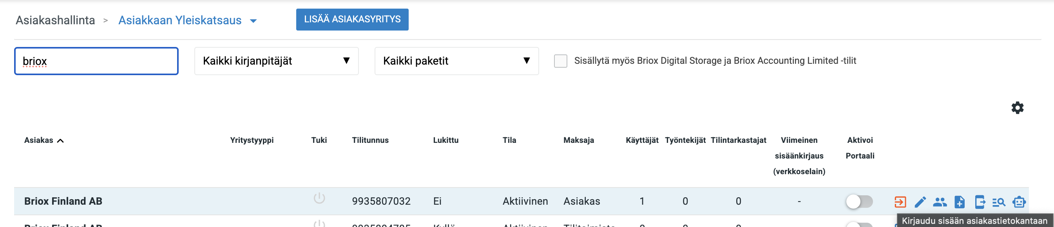Open the Kaikki kirjanpitäjät dropdown

coord(276,61)
